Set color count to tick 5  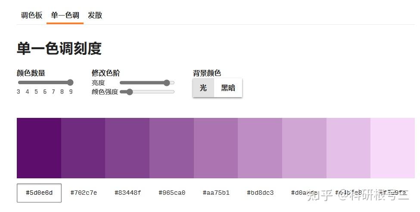[36, 92]
